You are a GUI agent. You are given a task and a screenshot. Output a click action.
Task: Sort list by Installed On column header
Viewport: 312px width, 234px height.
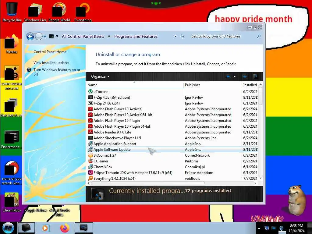(250, 85)
